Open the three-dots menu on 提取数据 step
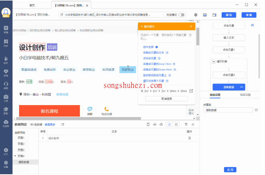This screenshot has height=175, width=265. (x=242, y=87)
